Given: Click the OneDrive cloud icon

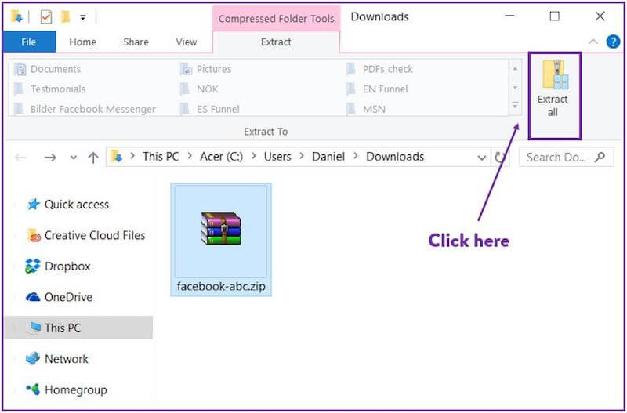Looking at the screenshot, I should pyautogui.click(x=33, y=297).
